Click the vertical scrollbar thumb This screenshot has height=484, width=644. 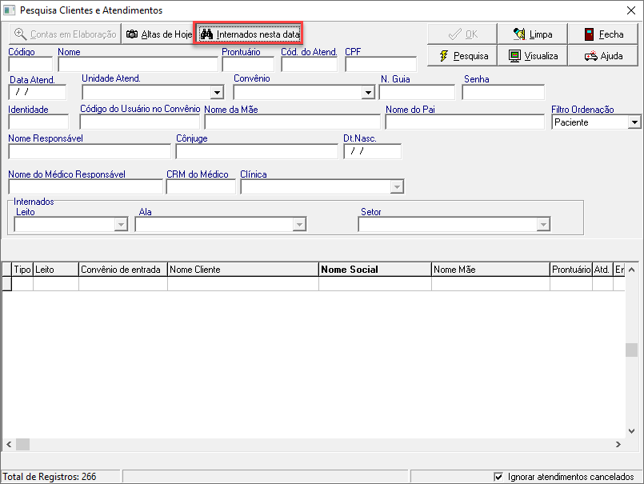point(632,350)
